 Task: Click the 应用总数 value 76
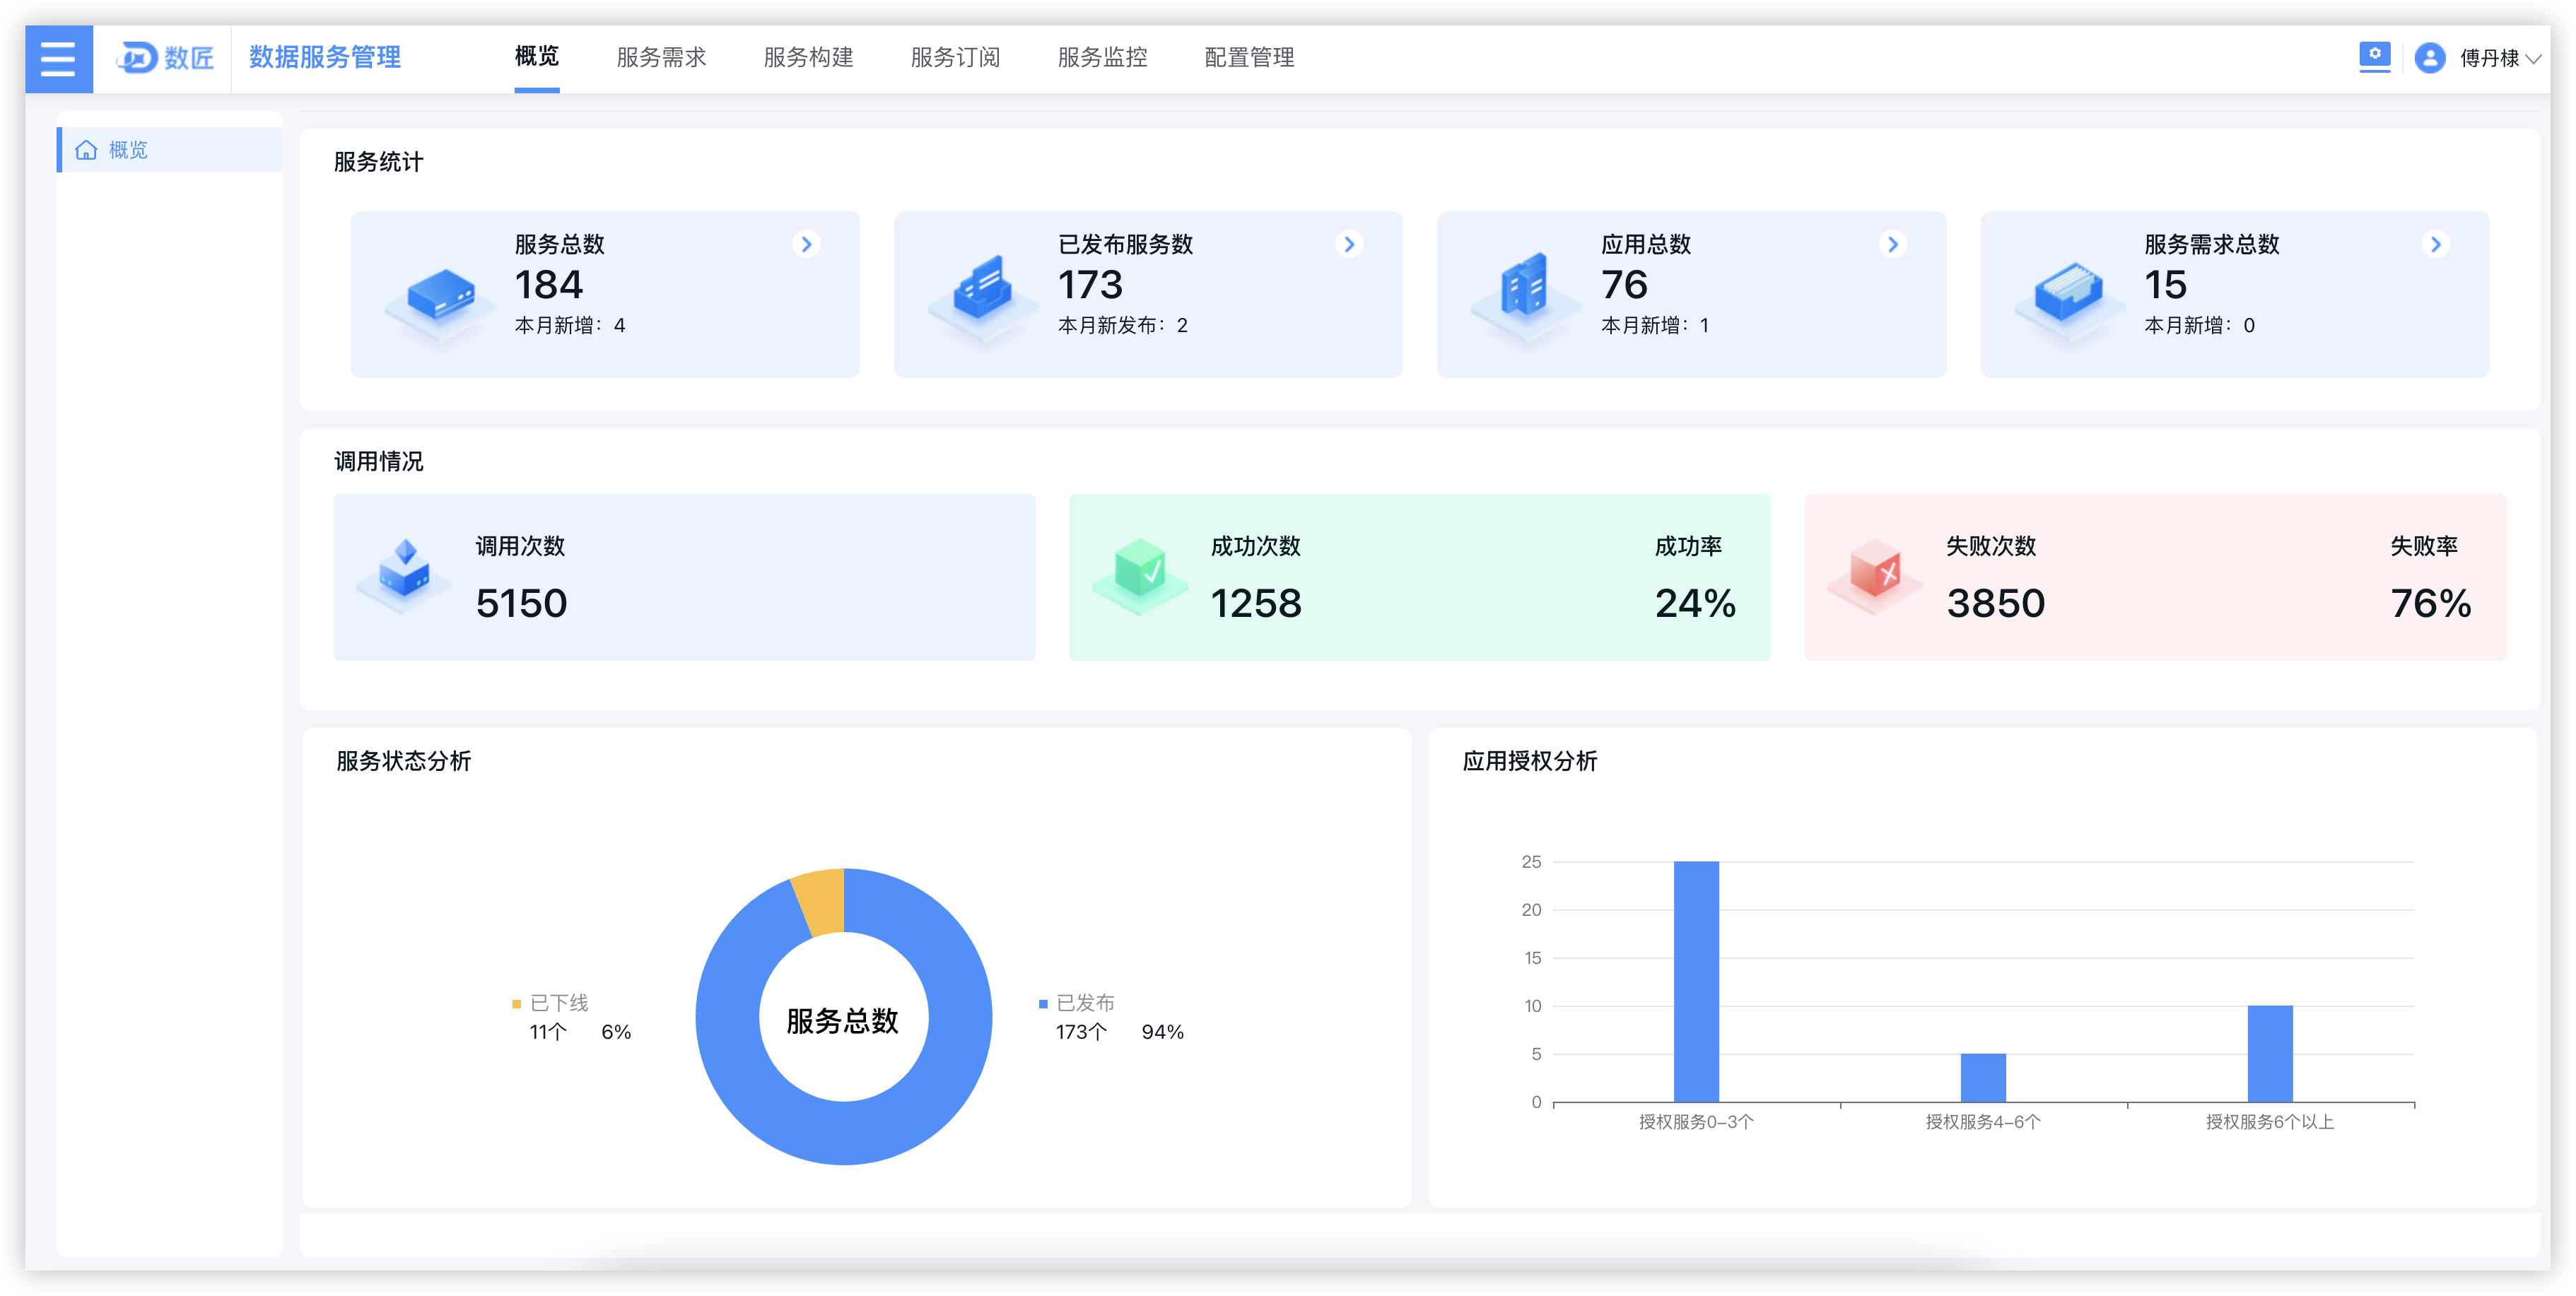(x=1624, y=285)
